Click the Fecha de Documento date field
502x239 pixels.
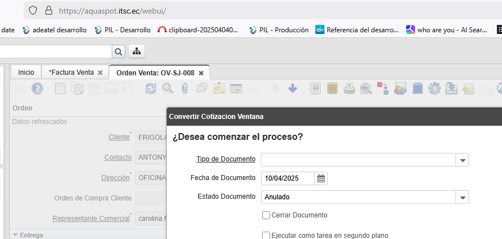[288, 179]
